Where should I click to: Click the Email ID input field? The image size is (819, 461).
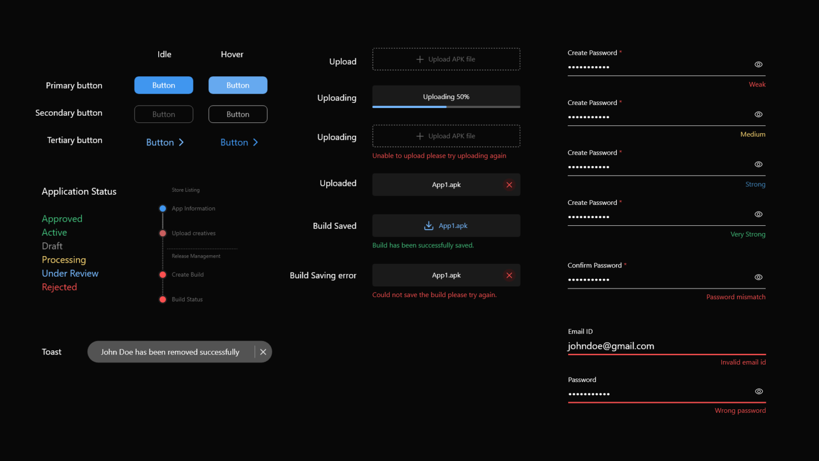coord(667,346)
